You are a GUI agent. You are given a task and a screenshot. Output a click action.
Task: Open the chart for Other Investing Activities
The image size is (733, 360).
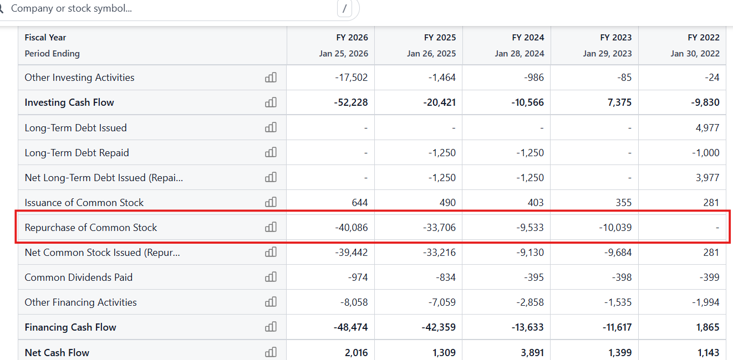pos(271,78)
